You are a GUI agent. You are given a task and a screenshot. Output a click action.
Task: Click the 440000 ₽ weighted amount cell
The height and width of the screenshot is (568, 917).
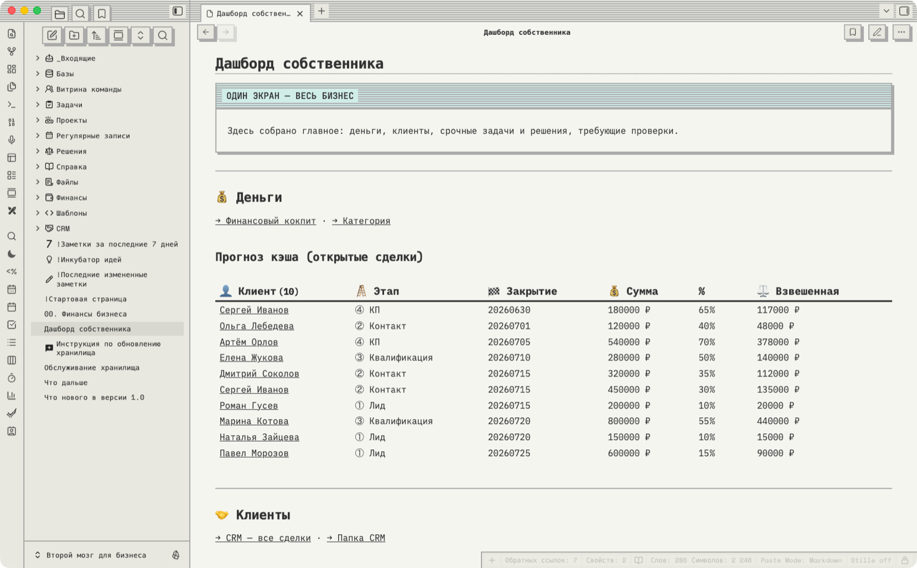778,421
